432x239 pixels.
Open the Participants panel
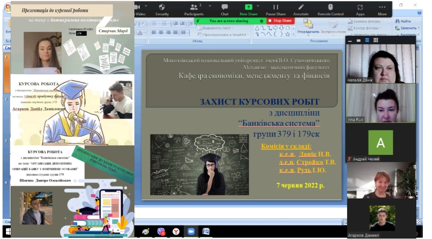pos(194,9)
